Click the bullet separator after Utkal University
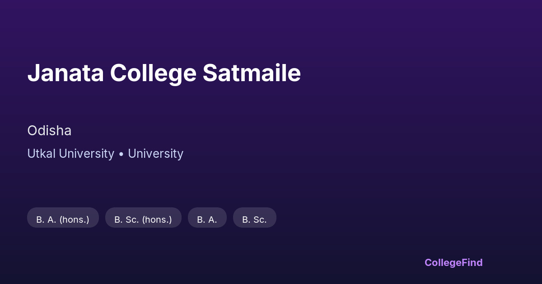The width and height of the screenshot is (542, 284). click(x=121, y=154)
